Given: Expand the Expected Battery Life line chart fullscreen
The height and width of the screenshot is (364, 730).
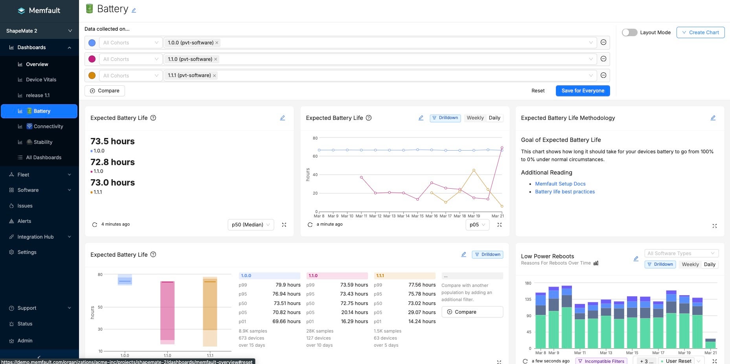Looking at the screenshot, I should tap(499, 225).
